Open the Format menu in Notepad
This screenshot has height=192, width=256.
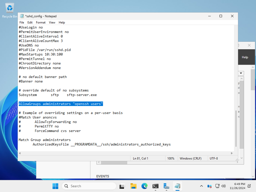pyautogui.click(x=41, y=22)
